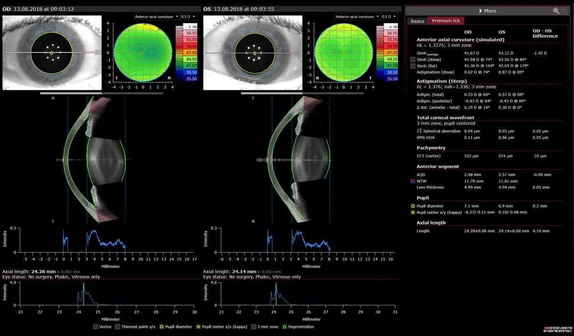Enable the 3 mm zone checkbox
Image resolution: width=574 pixels, height=336 pixels.
254,327
